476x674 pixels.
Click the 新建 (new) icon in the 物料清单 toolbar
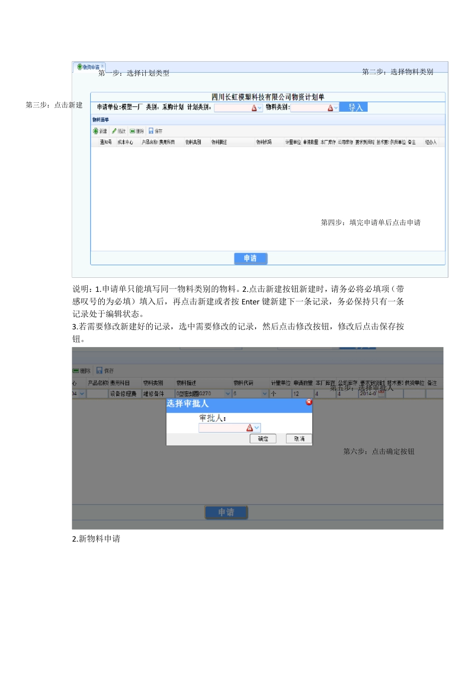point(96,131)
